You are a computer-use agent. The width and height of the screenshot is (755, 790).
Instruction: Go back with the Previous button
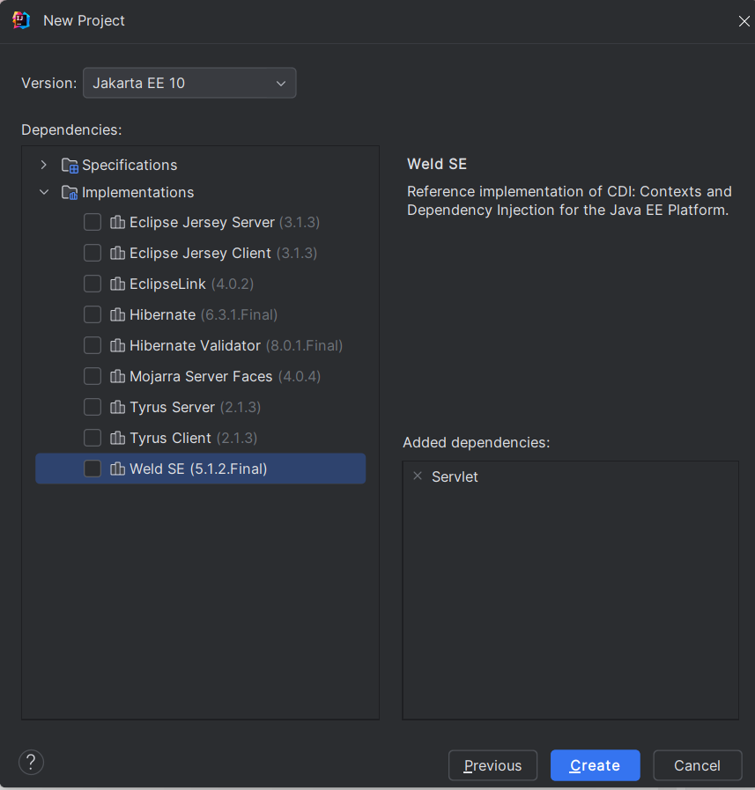coord(493,765)
